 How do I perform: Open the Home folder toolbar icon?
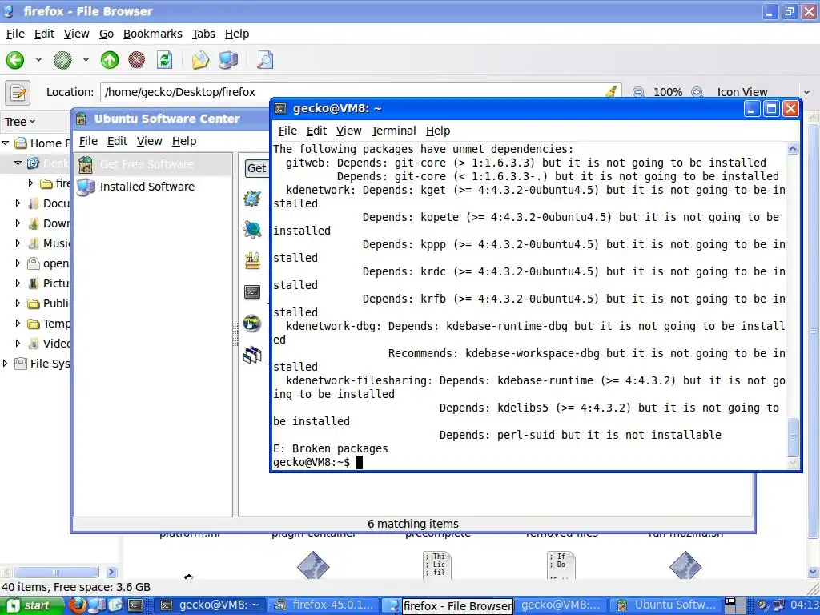click(199, 60)
